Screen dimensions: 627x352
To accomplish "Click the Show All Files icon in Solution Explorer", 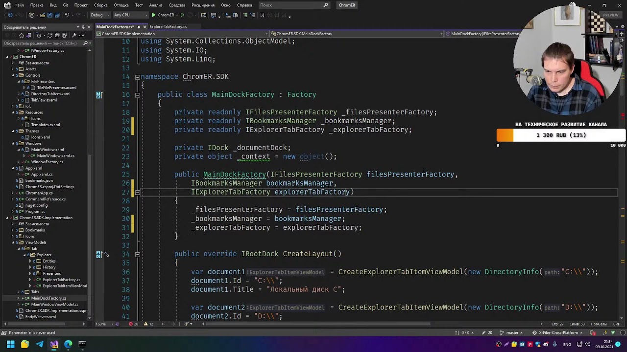I will point(65,35).
